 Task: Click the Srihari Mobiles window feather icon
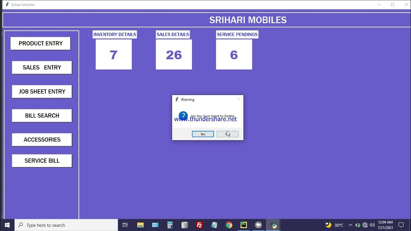[x=7, y=4]
